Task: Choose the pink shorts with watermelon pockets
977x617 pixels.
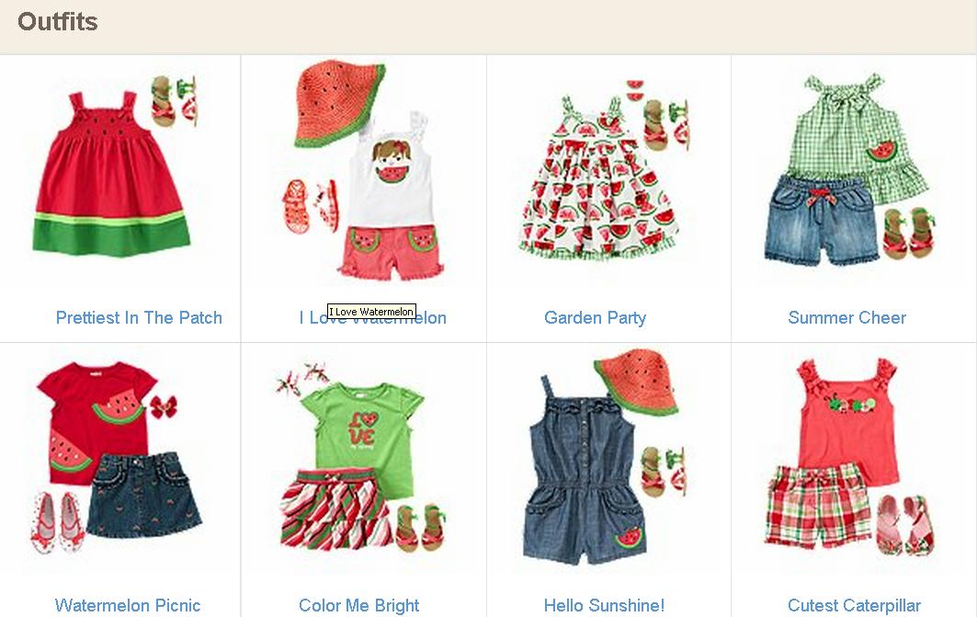Action: tap(392, 252)
